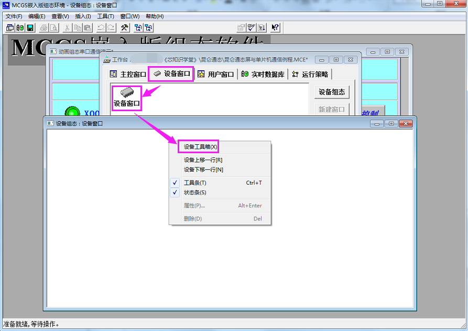This screenshot has height=331, width=468.
Task: Maximize the 设备组态 device window
Action: pos(391,123)
